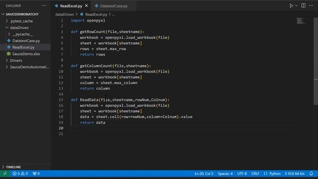Screen dimensions: 318x179
Task: Go to line via Ln 20, Col 5
Action: point(204,174)
